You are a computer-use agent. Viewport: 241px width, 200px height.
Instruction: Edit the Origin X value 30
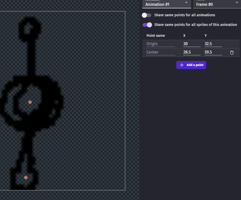(x=192, y=44)
